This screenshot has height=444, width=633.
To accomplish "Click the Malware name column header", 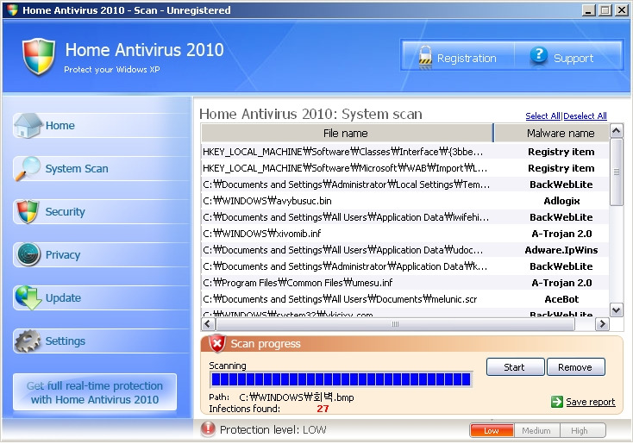I will (551, 133).
